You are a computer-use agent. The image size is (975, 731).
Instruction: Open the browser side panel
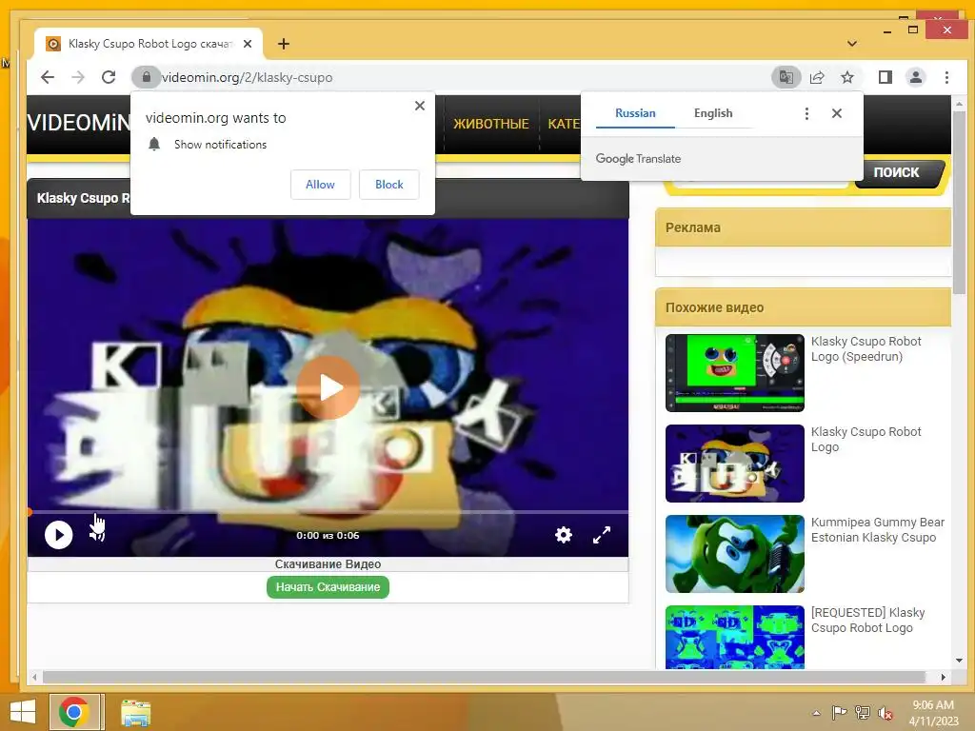coord(885,77)
